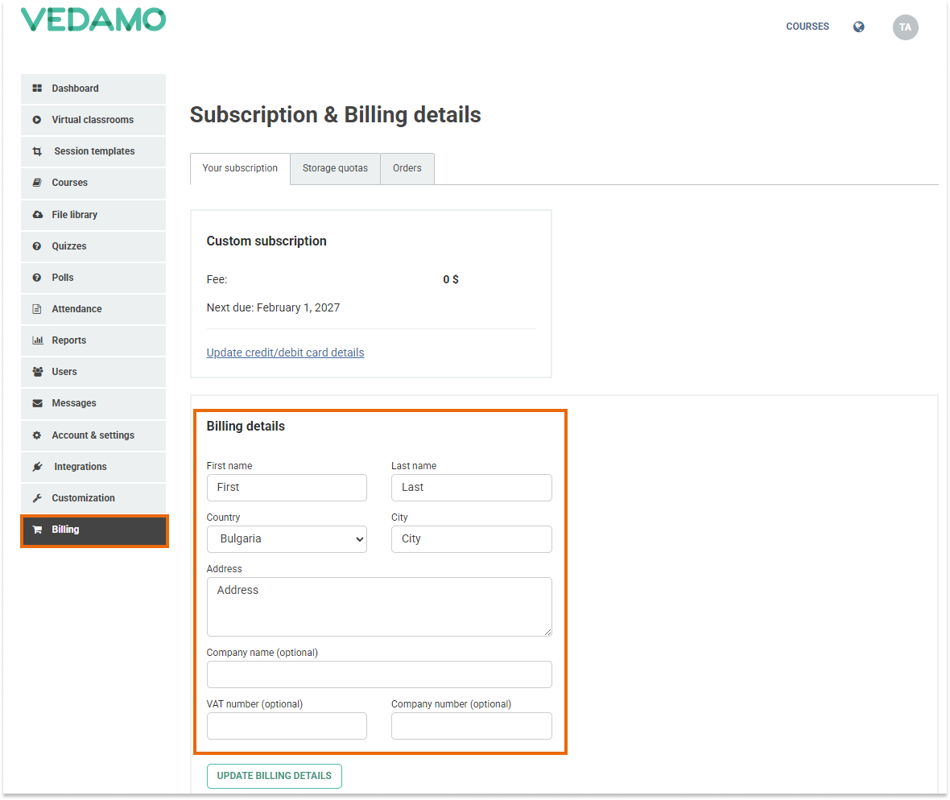Select the Reports bar-chart icon
The height and width of the screenshot is (800, 950).
[x=38, y=340]
